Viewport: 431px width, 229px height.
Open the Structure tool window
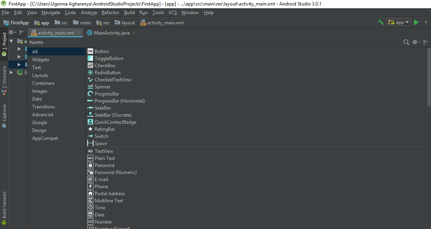pyautogui.click(x=4, y=81)
